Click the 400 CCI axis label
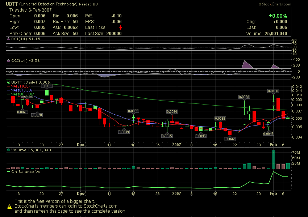Viewport: 308px width, 217px height. pyautogui.click(x=296, y=59)
